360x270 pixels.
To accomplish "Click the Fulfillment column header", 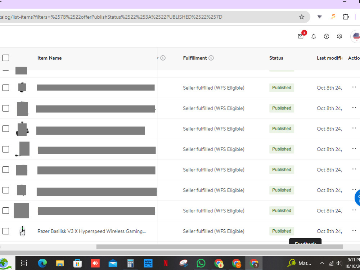I will click(x=195, y=58).
